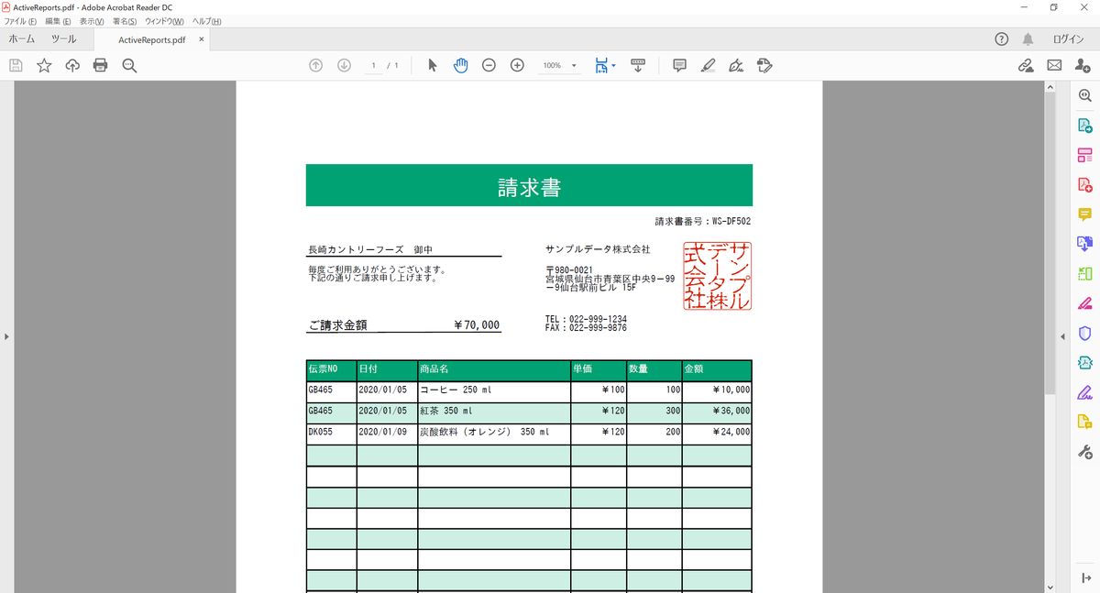The width and height of the screenshot is (1100, 593).
Task: Click vertical scrollbar up arrow
Action: point(1050,87)
